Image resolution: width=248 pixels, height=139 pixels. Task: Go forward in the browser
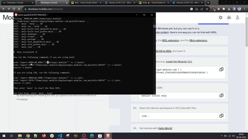click(x=9, y=9)
